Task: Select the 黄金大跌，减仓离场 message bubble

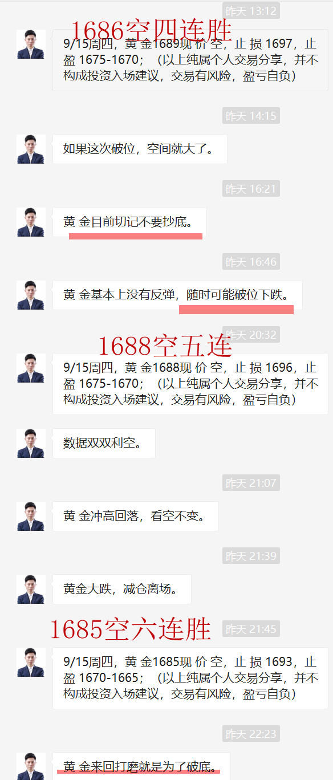Action: (122, 589)
